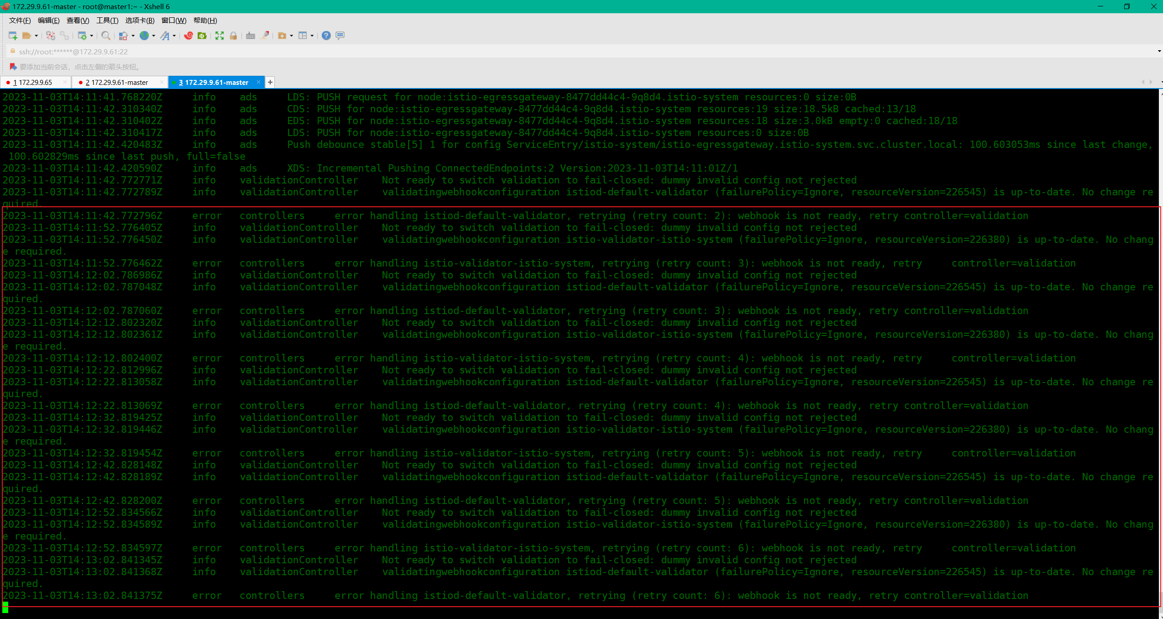
Task: Open the 编辑(E) menu
Action: 49,21
